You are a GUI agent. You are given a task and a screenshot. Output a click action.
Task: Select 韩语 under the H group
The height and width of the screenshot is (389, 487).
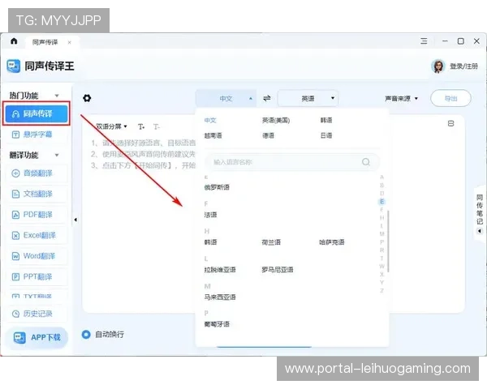click(x=210, y=242)
